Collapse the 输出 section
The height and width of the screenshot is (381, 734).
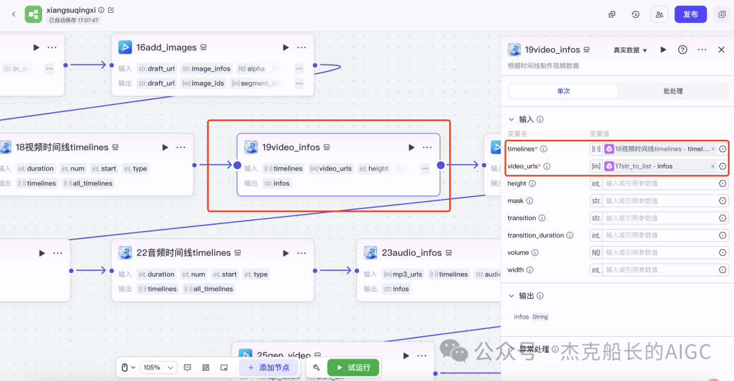(511, 296)
